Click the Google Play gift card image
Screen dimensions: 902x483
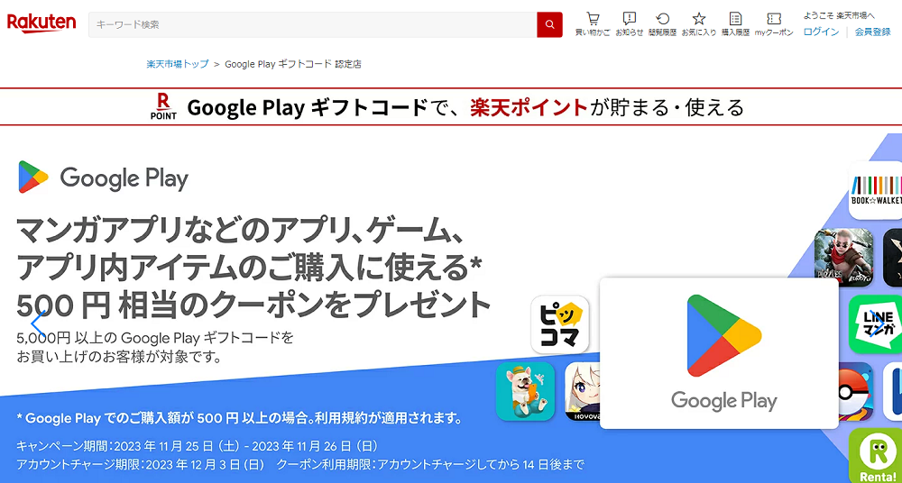coord(719,353)
